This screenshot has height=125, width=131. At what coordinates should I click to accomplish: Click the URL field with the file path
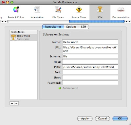click(x=90, y=49)
